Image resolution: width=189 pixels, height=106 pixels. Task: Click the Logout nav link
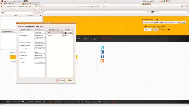tap(94, 39)
